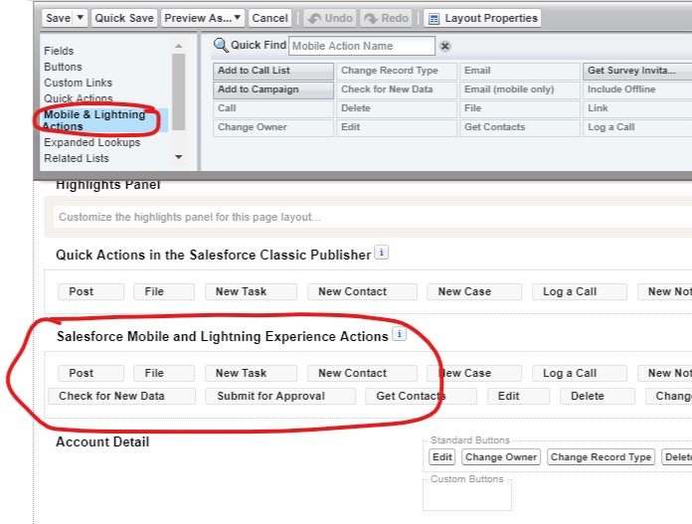Click the Change Owner palette item
The width and height of the screenshot is (692, 524).
coord(273,127)
